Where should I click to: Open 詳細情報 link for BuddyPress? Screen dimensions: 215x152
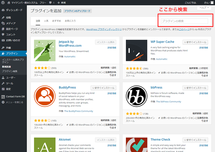112,93
